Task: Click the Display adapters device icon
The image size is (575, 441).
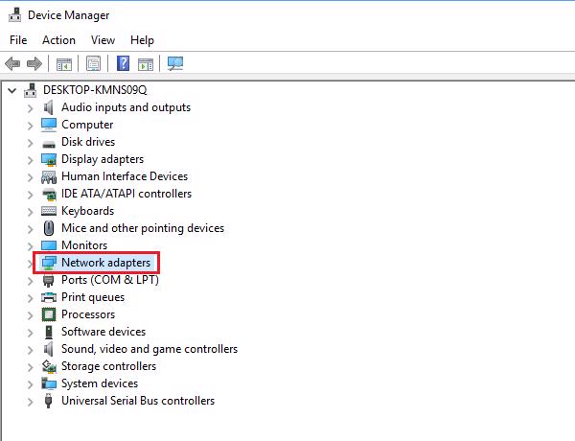Action: (x=50, y=159)
